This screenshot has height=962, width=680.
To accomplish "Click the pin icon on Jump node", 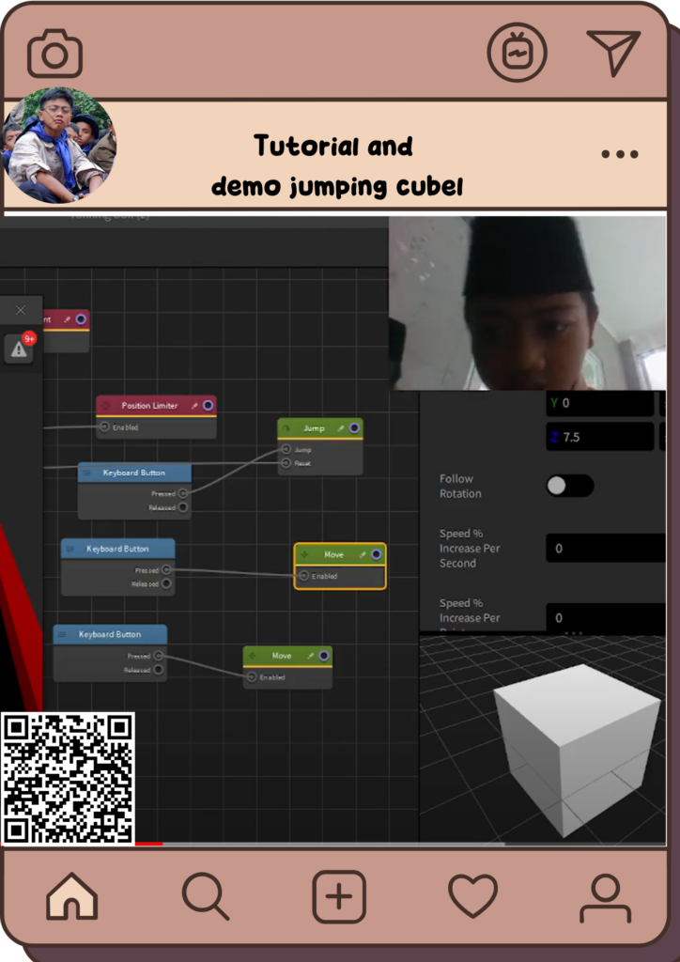I will tap(339, 428).
